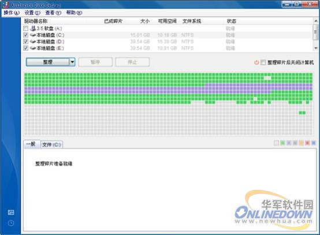320x235 pixels.
Task: Enable shutdown computer after defragmenting checkbox
Action: (x=263, y=62)
